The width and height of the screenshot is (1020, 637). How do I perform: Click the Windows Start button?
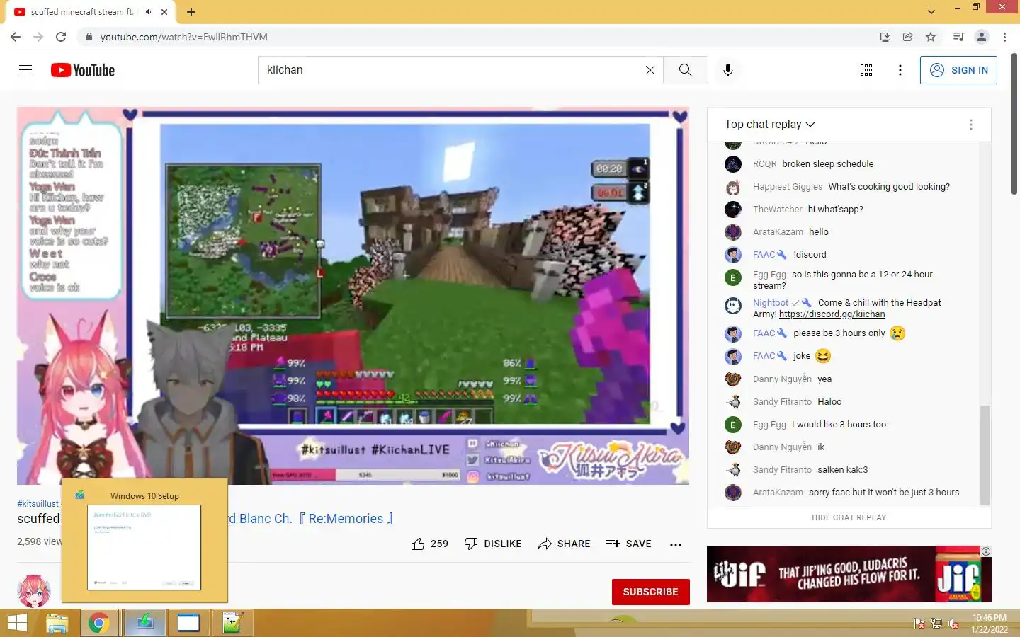coord(18,624)
